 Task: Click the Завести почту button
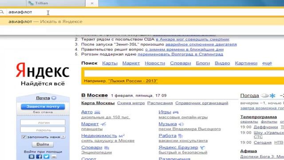pyautogui.click(x=43, y=107)
